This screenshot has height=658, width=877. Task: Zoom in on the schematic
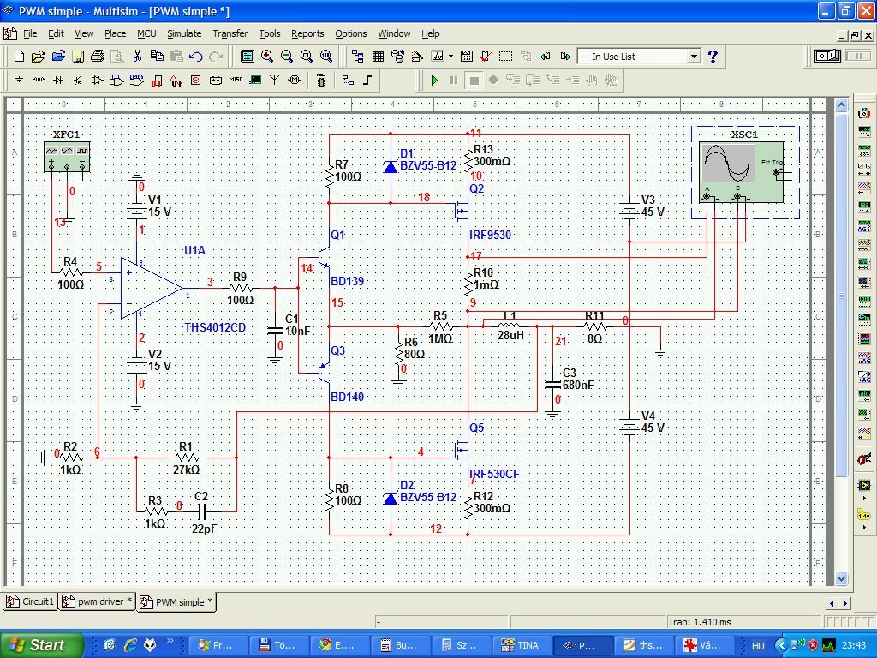(267, 57)
